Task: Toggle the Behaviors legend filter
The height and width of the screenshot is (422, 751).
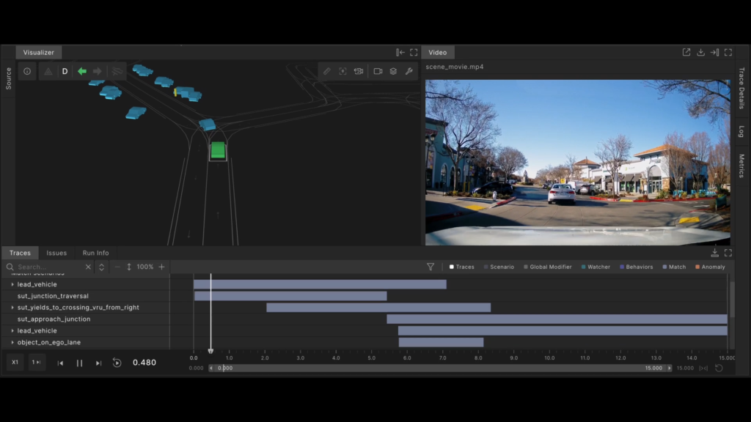Action: click(636, 267)
